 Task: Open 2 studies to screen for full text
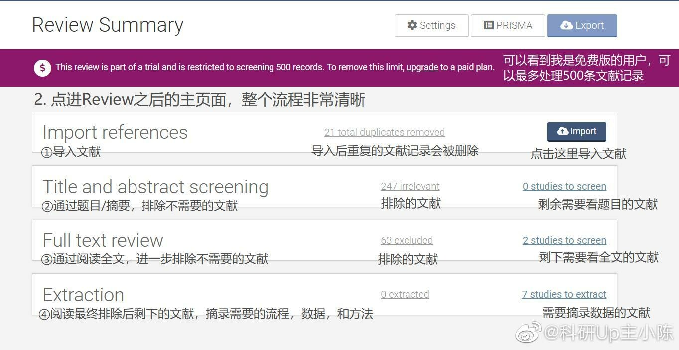pyautogui.click(x=564, y=240)
